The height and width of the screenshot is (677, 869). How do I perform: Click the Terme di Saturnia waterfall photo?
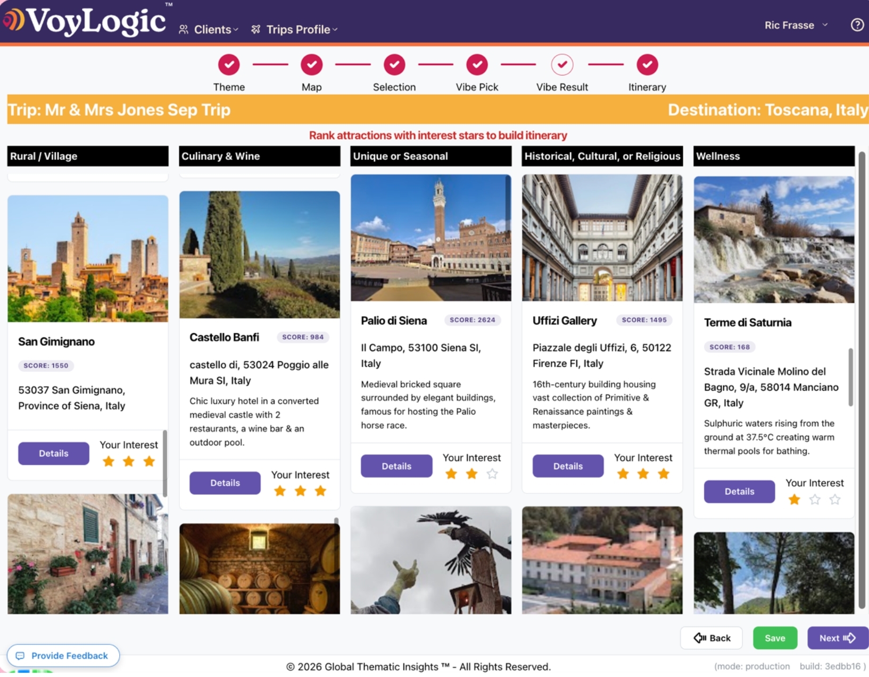coord(774,240)
